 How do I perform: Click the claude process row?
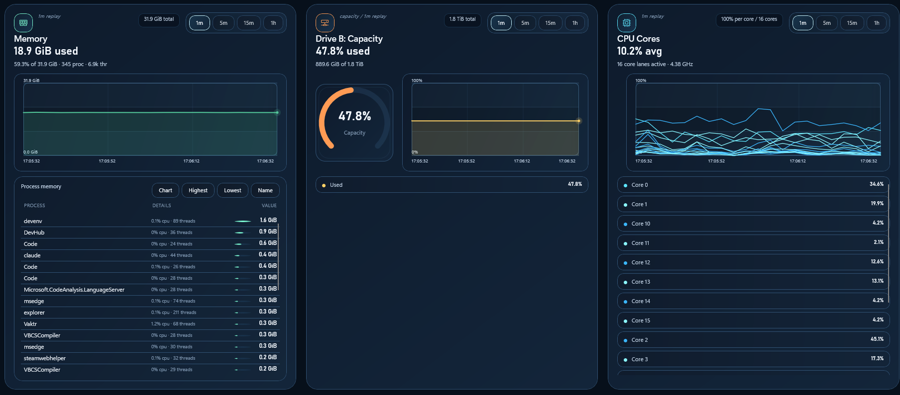(x=150, y=255)
